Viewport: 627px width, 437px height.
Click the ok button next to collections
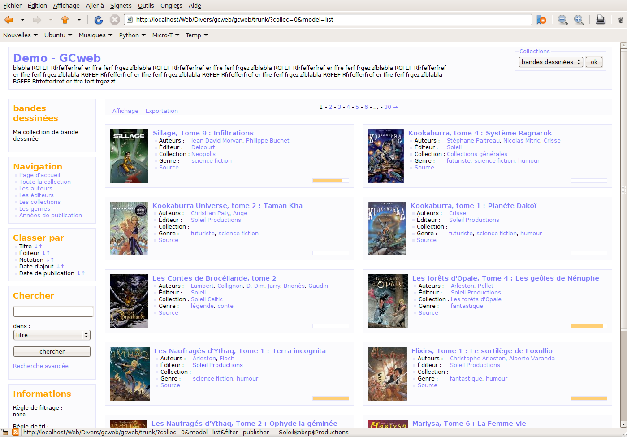click(594, 62)
